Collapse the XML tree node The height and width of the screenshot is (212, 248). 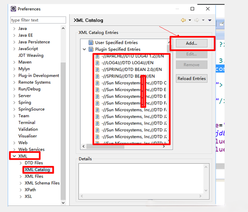(x=14, y=156)
